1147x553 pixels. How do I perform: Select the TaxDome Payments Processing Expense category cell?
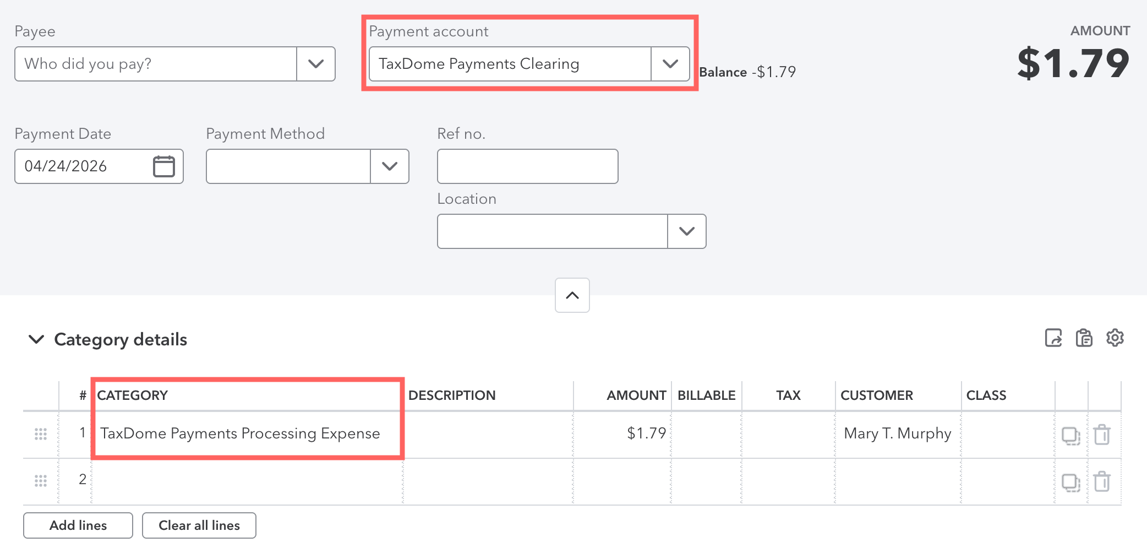point(247,435)
